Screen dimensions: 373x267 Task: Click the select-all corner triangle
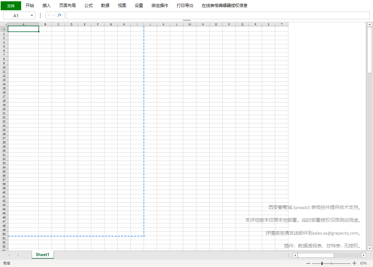[6, 24]
